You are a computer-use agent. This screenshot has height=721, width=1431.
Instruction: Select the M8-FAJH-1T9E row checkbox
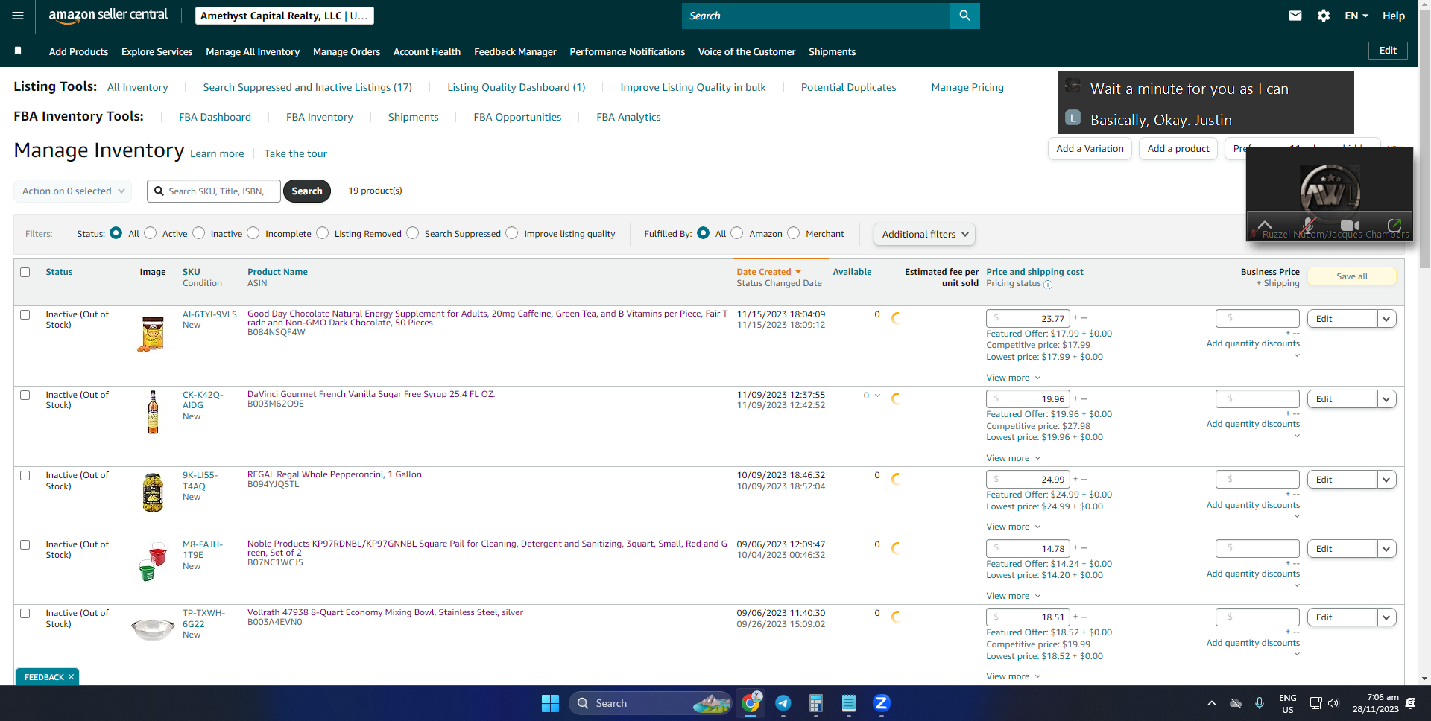(x=25, y=545)
